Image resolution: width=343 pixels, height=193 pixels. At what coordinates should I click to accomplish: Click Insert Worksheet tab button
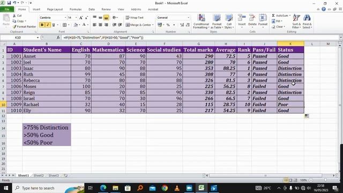[65, 175]
